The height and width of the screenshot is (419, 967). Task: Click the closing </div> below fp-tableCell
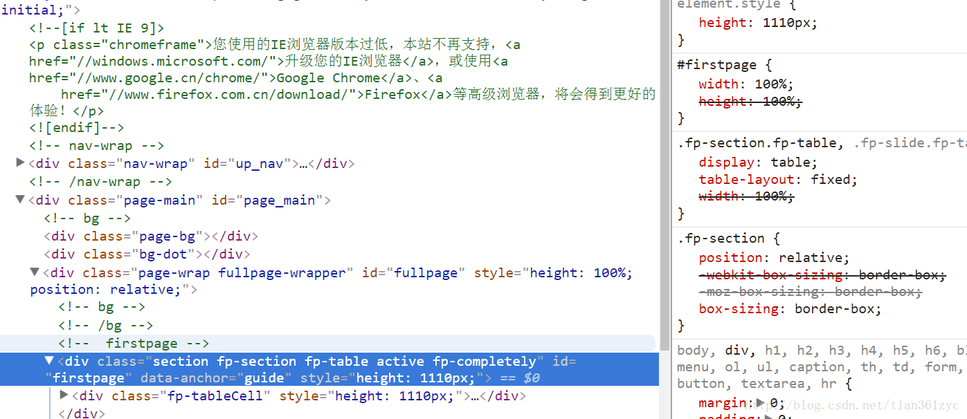[x=82, y=413]
